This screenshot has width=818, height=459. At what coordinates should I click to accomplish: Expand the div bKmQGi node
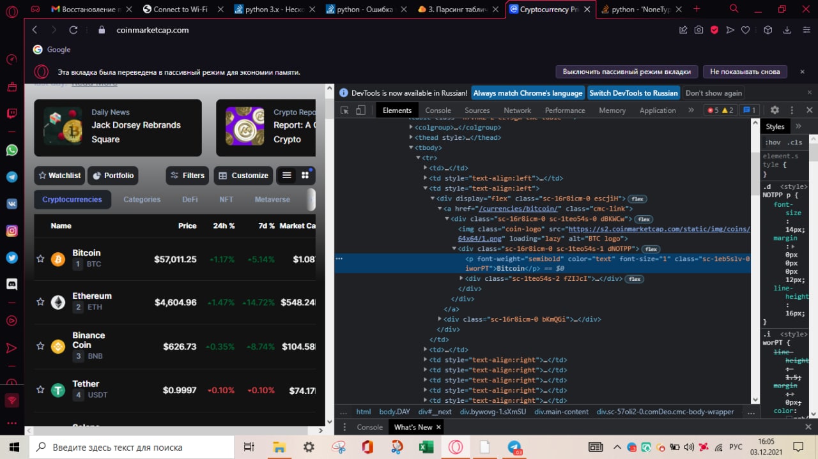coord(440,319)
